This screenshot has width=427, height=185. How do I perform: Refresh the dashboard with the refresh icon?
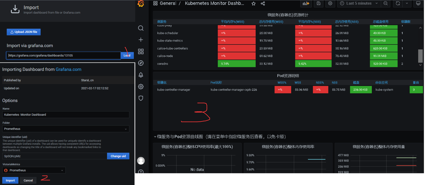click(x=398, y=3)
